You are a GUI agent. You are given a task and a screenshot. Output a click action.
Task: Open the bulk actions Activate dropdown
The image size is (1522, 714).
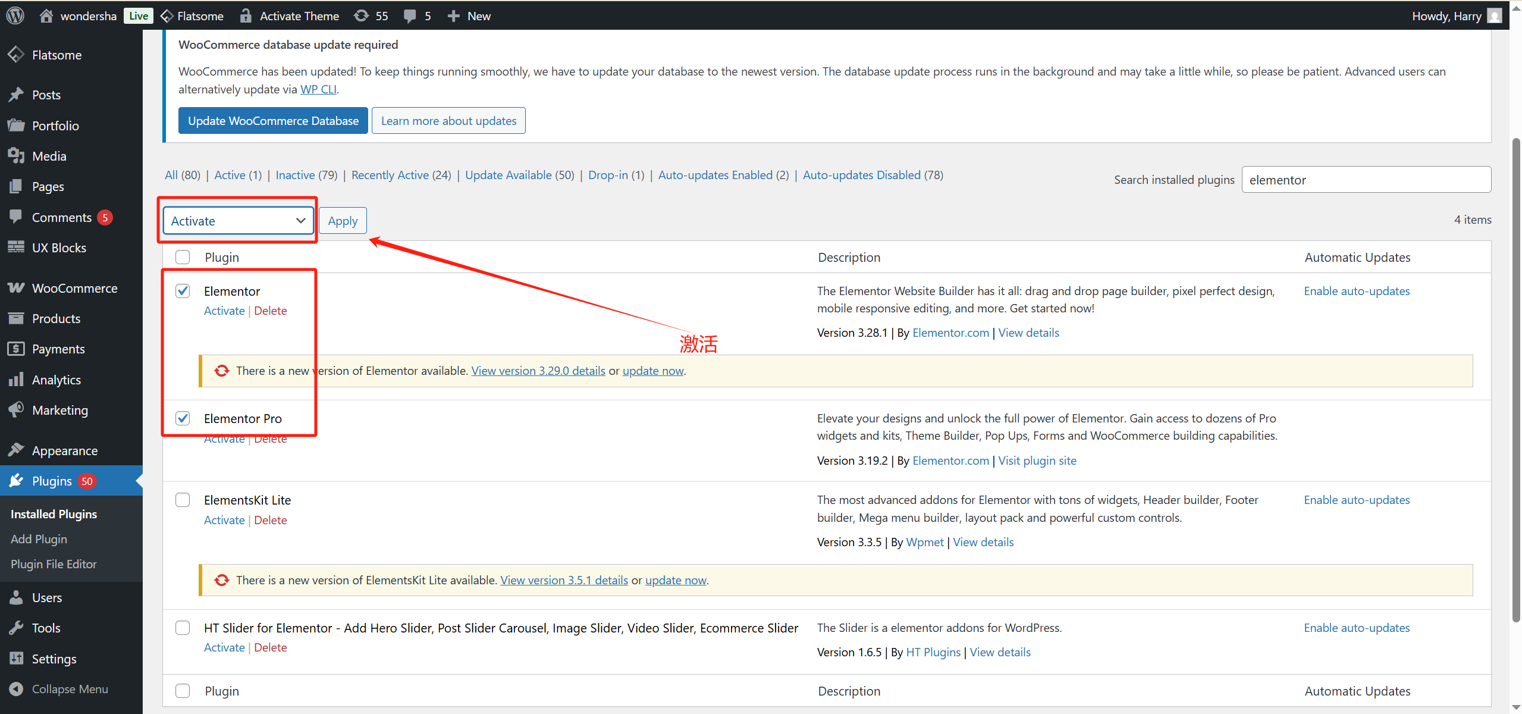point(237,220)
